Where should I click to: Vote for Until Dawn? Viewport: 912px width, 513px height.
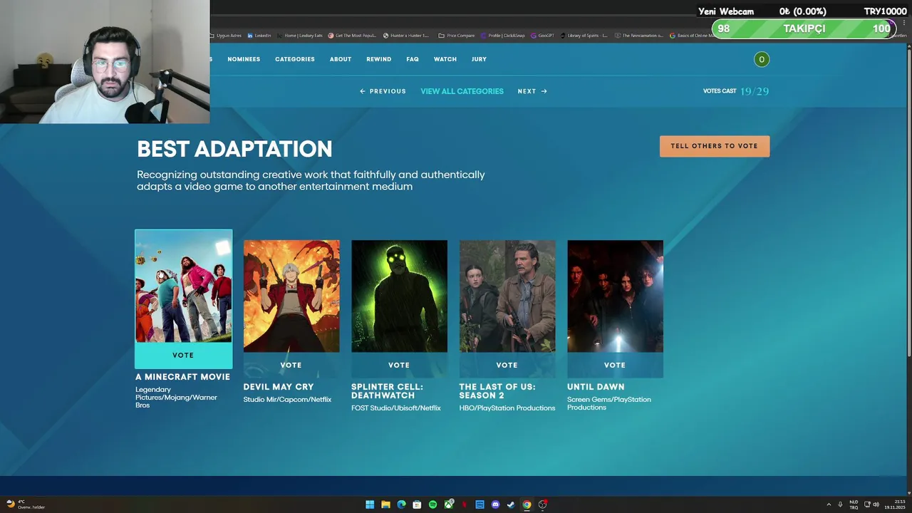point(615,365)
